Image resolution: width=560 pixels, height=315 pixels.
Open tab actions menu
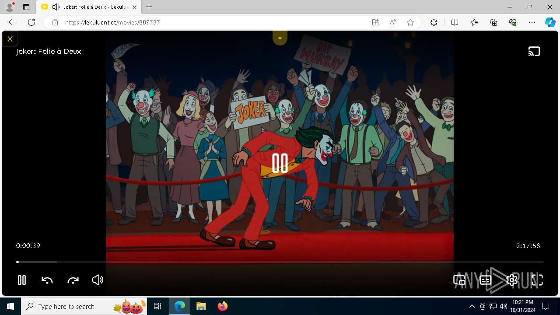[26, 7]
